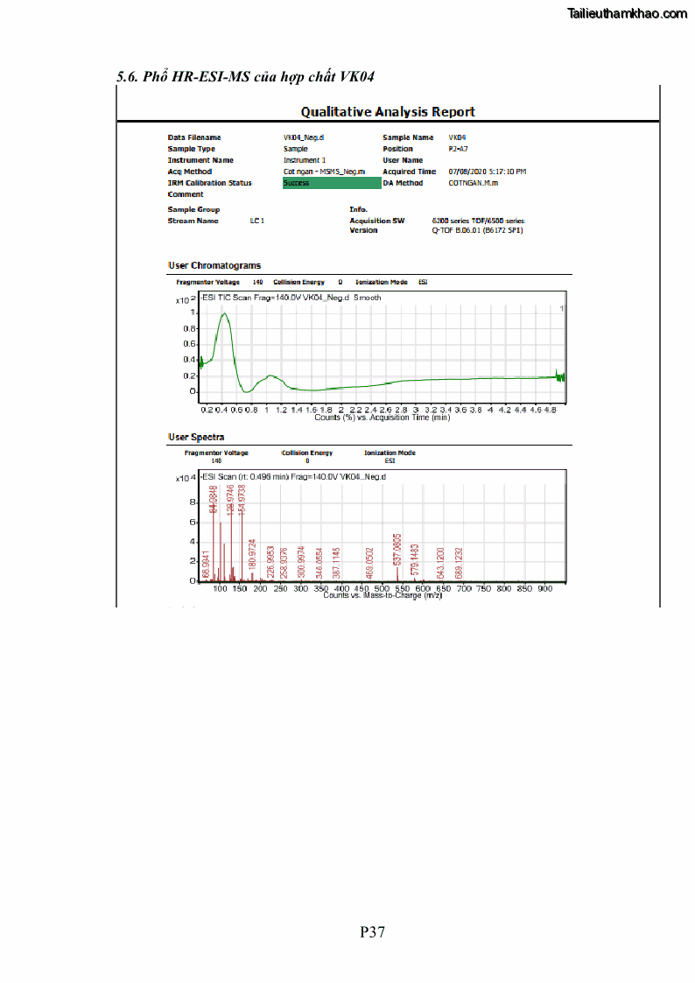Click the 180.9724 peak label in spectrum
Viewport: 695px width, 983px height.
coord(252,556)
